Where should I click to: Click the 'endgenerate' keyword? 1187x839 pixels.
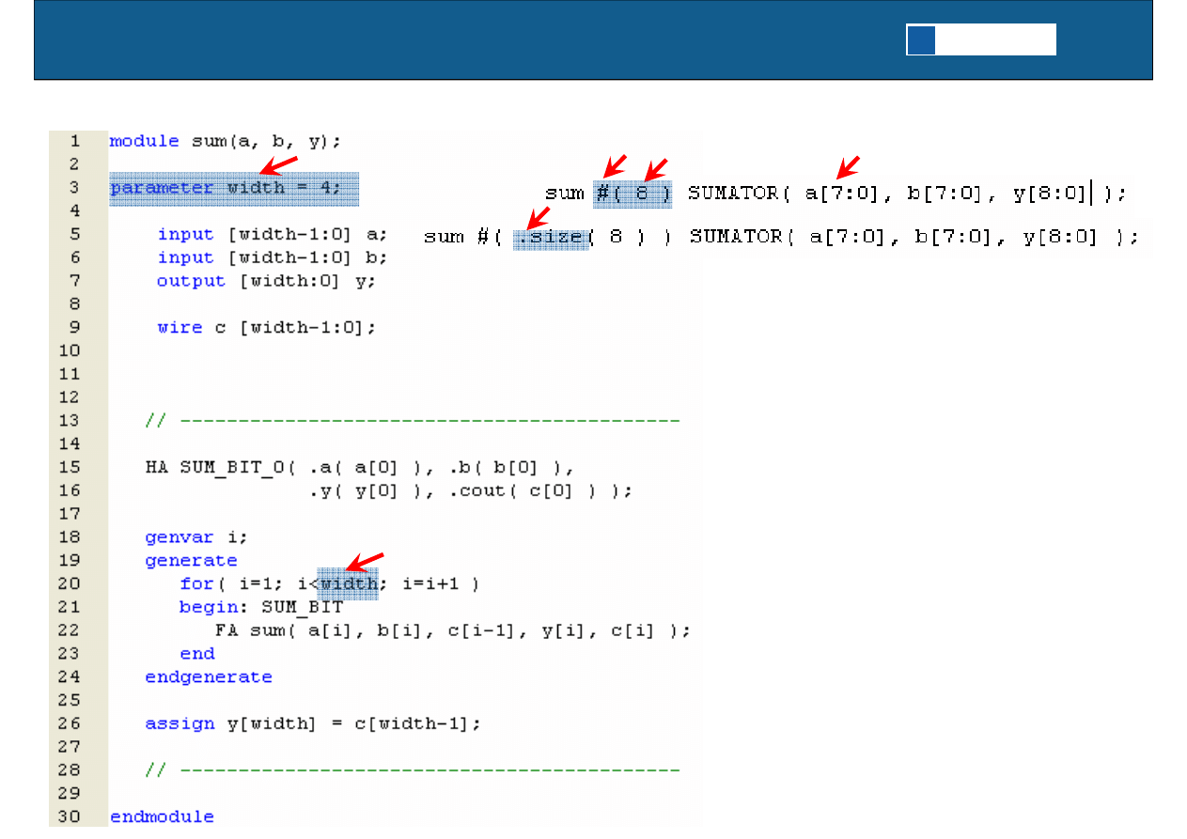pyautogui.click(x=209, y=677)
